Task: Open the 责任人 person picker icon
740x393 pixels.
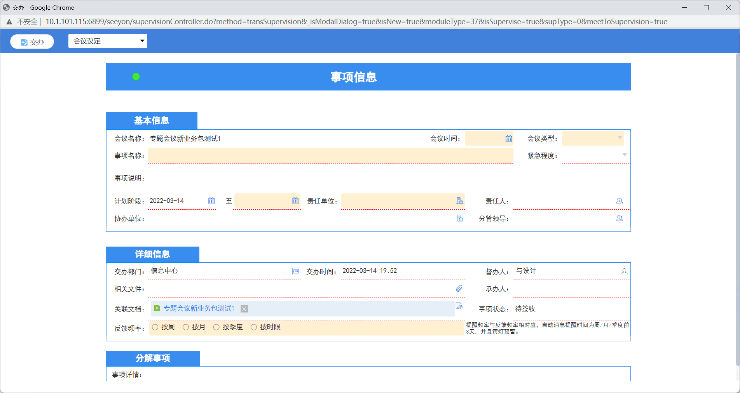Action: (x=620, y=201)
